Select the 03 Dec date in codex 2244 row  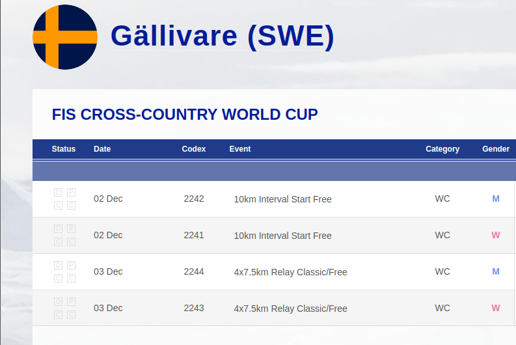click(x=108, y=272)
